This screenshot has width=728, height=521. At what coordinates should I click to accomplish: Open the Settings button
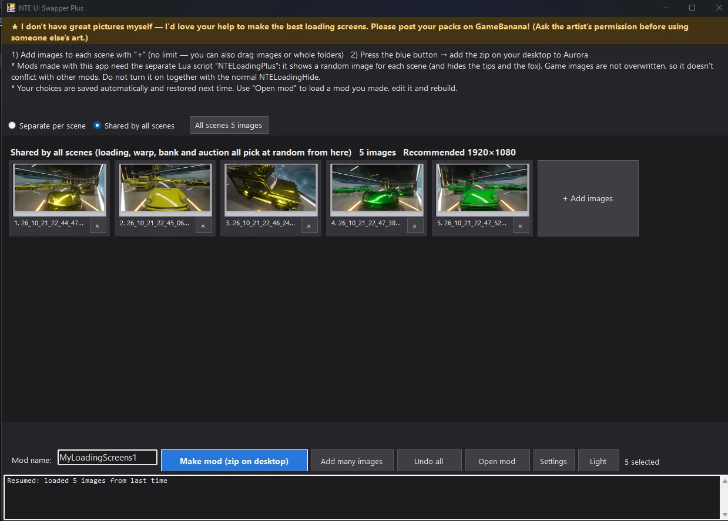coord(553,461)
